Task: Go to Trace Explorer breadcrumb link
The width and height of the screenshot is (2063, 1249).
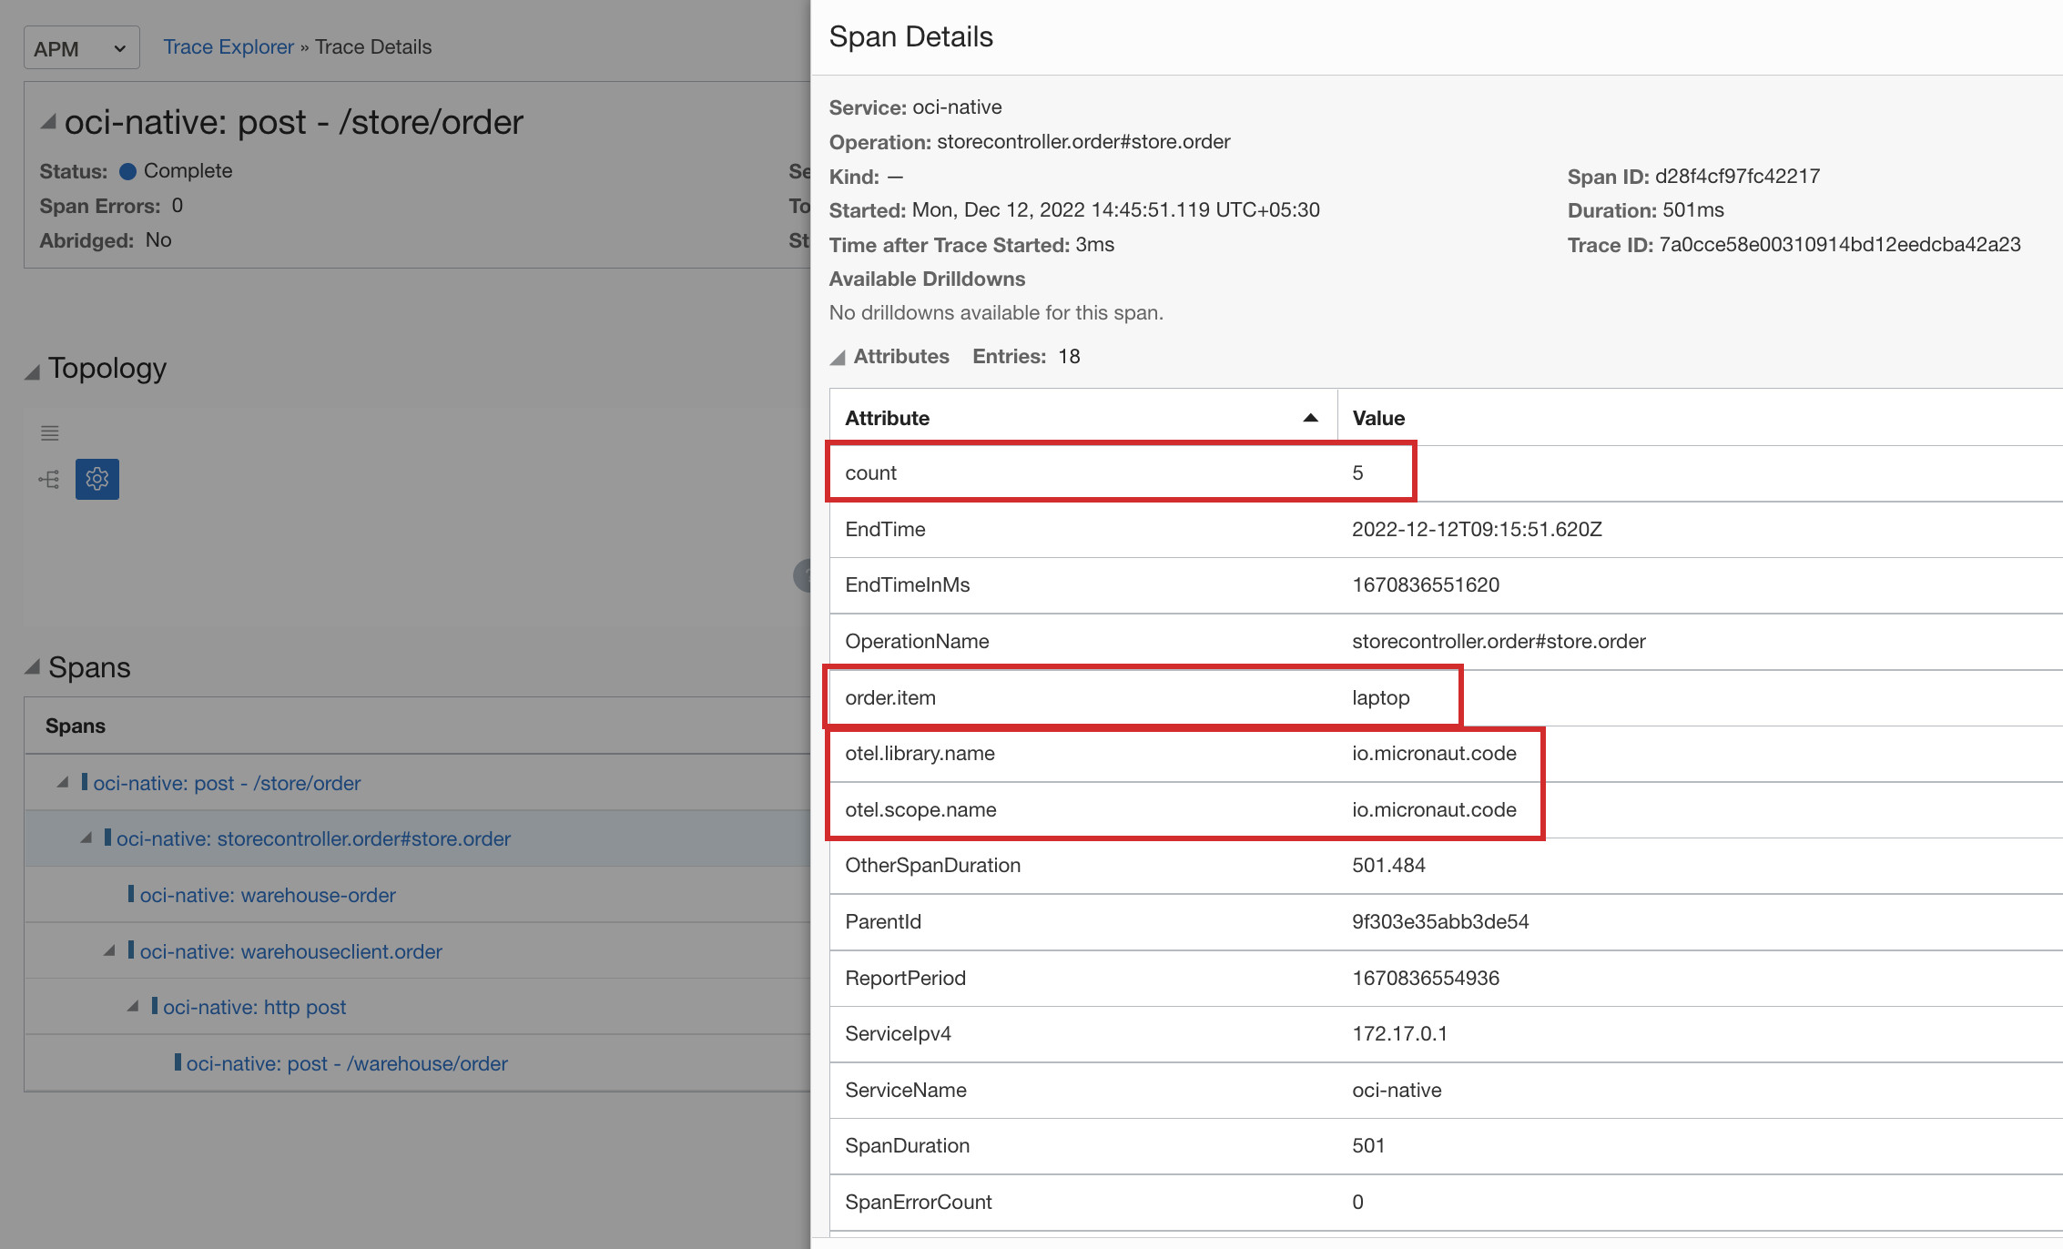Action: tap(229, 47)
